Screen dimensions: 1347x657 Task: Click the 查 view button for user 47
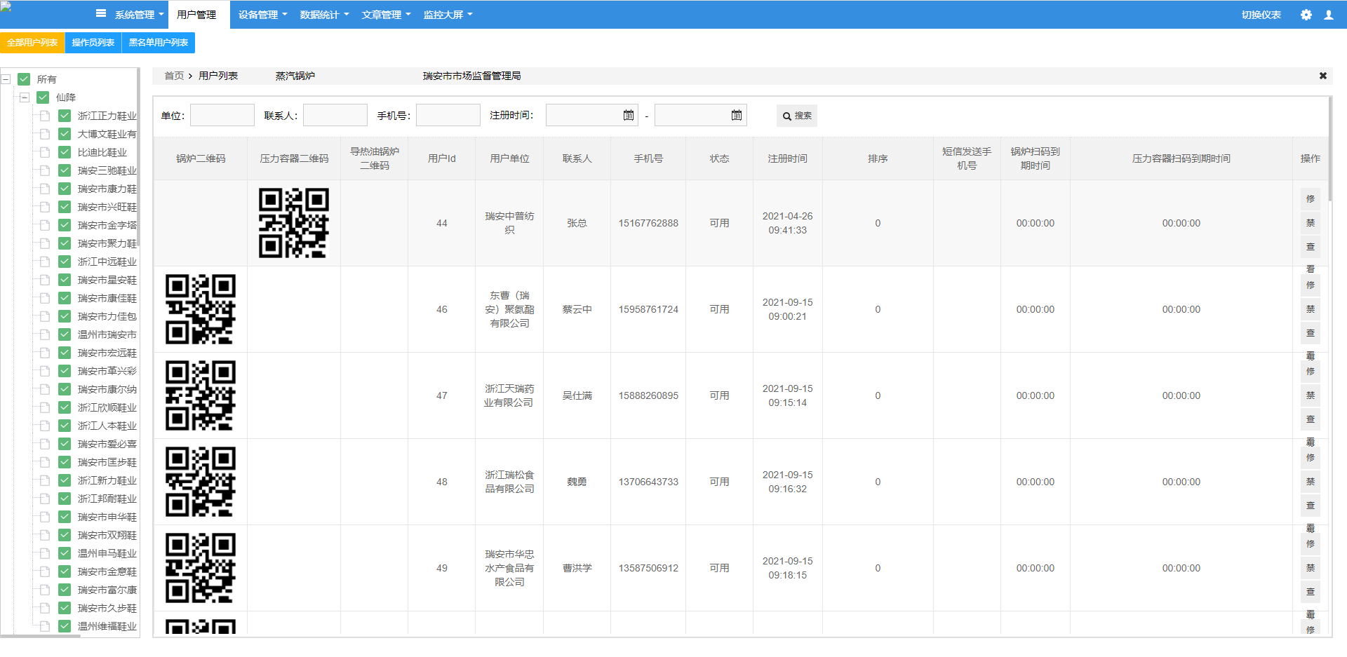pyautogui.click(x=1310, y=419)
